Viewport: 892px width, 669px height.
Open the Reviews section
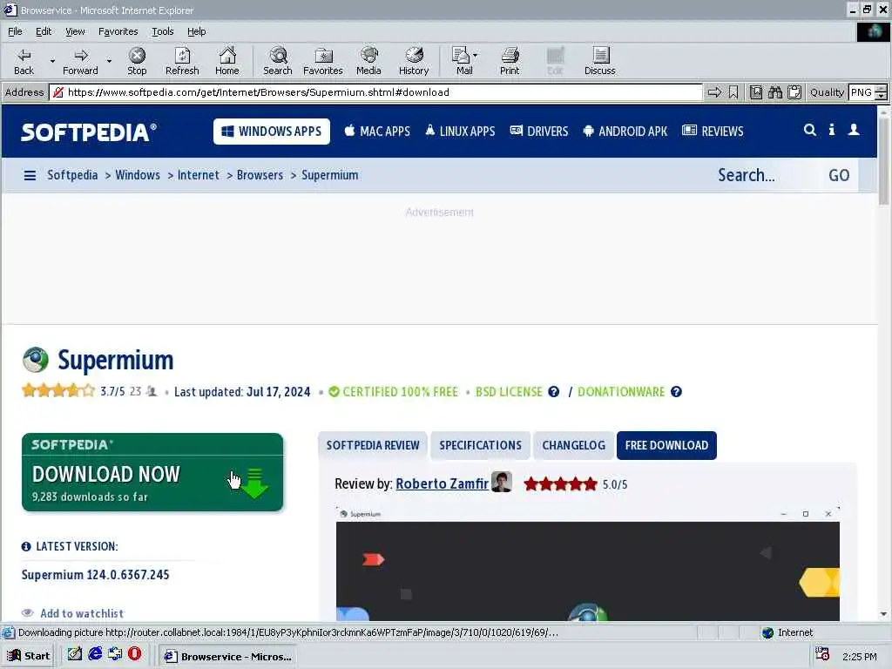click(x=713, y=132)
